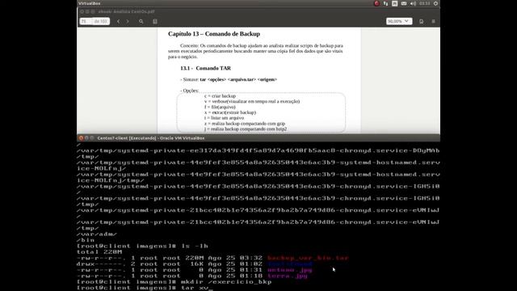Click the 'x = extract(extrair backup)' option line
Screen dimensions: 517x291
coord(230,112)
